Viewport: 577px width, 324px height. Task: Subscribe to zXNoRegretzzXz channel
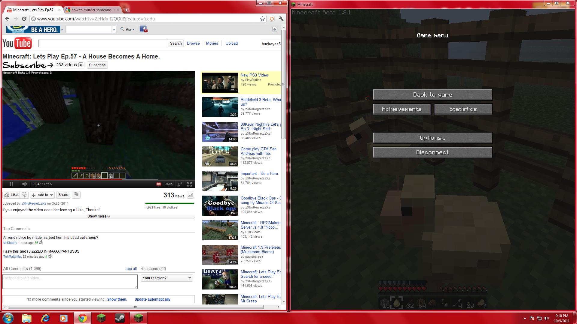click(x=97, y=65)
